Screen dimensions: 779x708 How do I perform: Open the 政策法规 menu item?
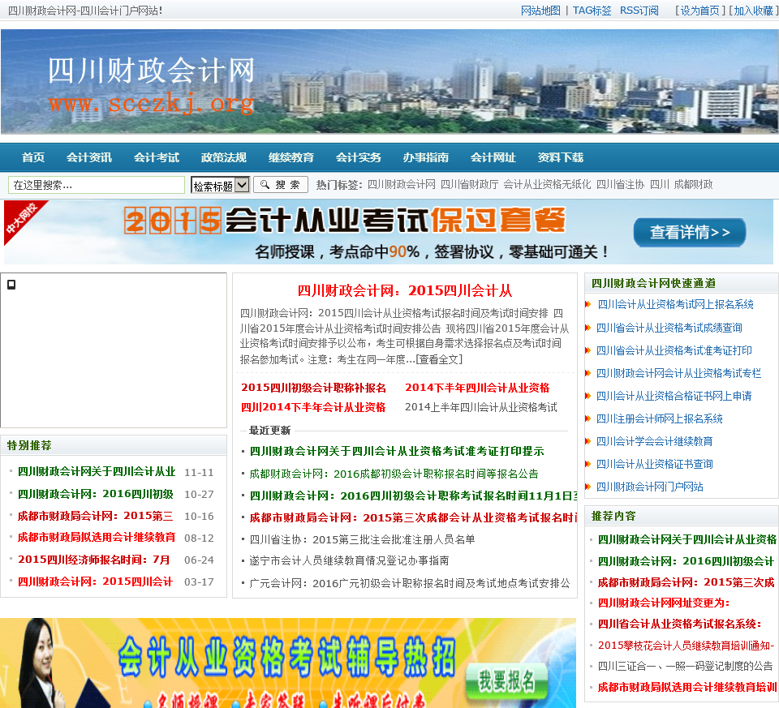pyautogui.click(x=224, y=157)
